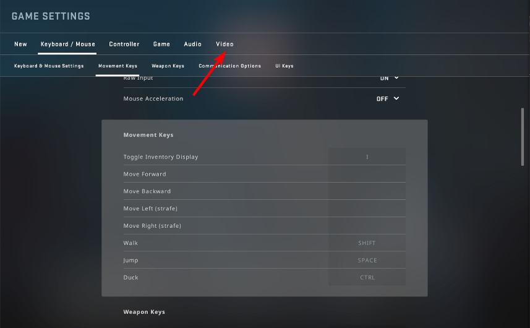Click the GAME SETTINGS title
530x328 pixels.
51,16
